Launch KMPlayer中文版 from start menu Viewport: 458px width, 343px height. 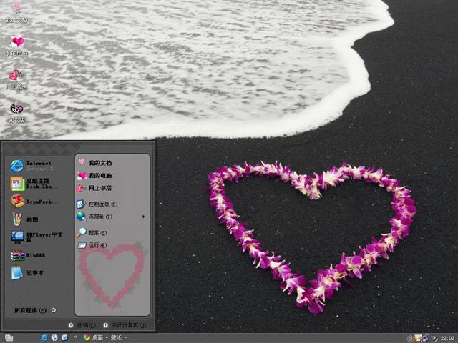pyautogui.click(x=36, y=237)
